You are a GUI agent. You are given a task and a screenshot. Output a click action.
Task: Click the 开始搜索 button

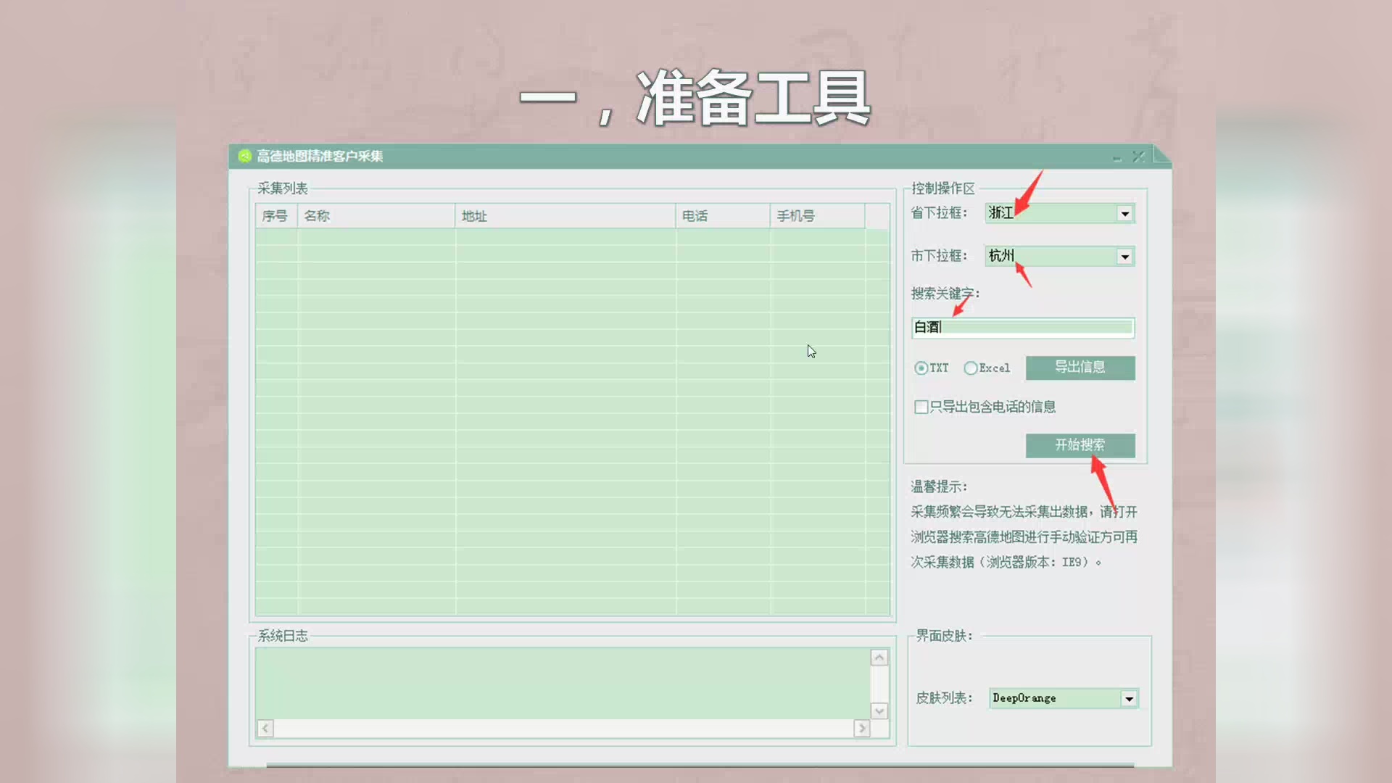pos(1080,445)
